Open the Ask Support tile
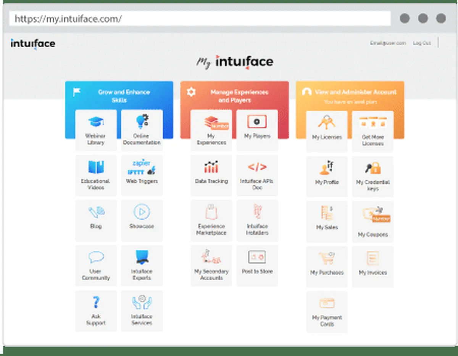This screenshot has height=356, width=458. click(x=96, y=311)
